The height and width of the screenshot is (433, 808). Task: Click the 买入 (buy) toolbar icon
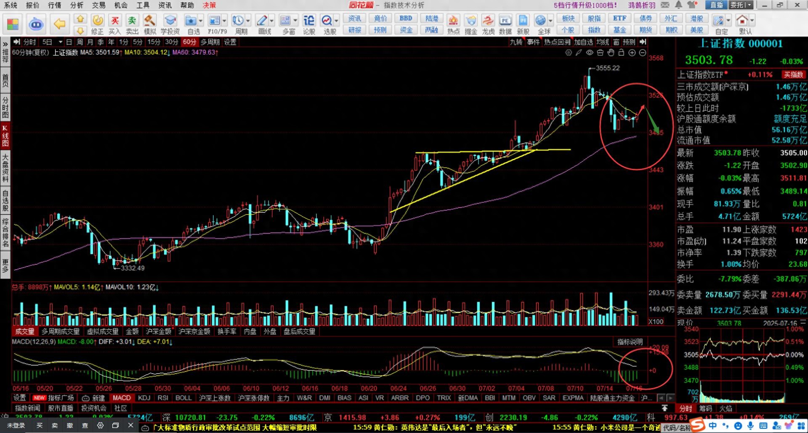click(114, 24)
